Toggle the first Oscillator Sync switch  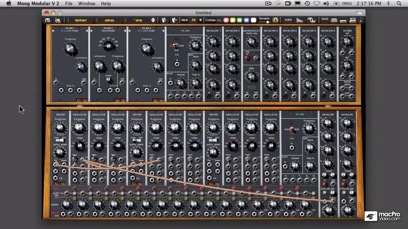[x=75, y=159]
